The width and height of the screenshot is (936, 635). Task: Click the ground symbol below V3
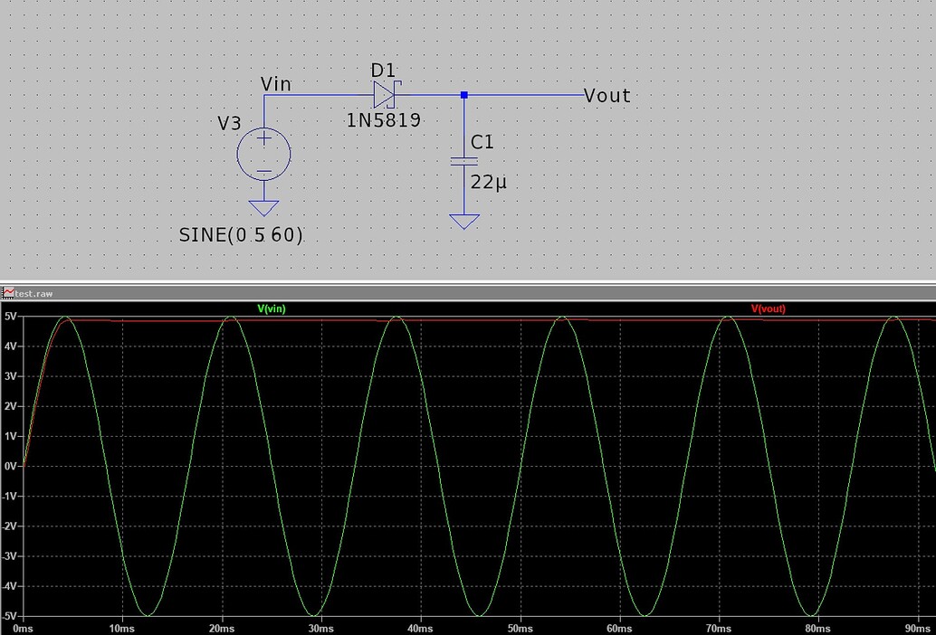[x=263, y=208]
